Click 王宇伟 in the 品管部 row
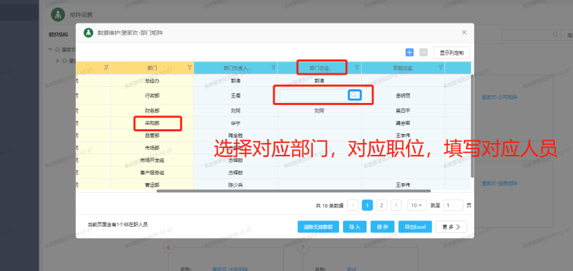Screen dimensions: 573x271 403,135
